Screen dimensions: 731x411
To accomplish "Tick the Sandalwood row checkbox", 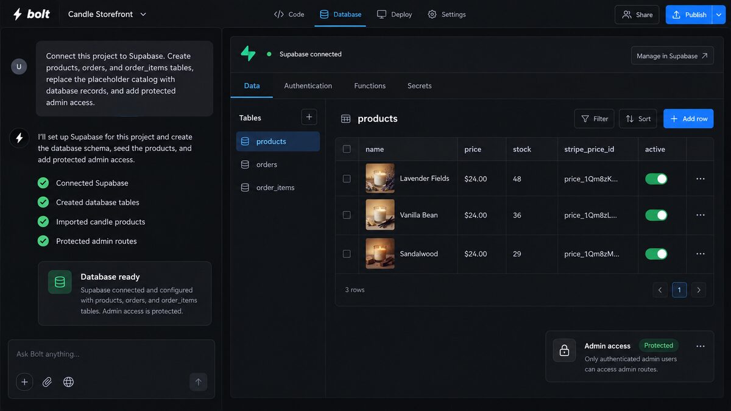I will 347,254.
